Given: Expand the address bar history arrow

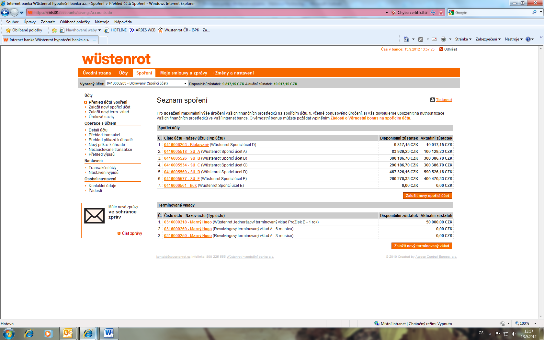Looking at the screenshot, I should (x=387, y=13).
